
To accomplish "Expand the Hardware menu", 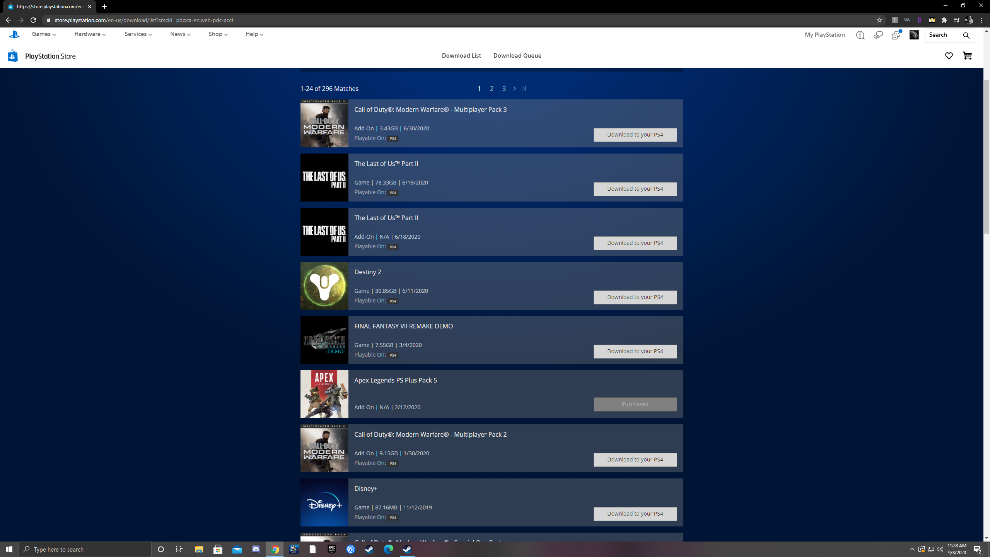I will 90,34.
